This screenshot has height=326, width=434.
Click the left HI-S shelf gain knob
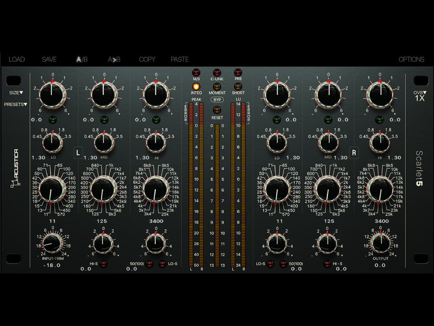pos(103,244)
